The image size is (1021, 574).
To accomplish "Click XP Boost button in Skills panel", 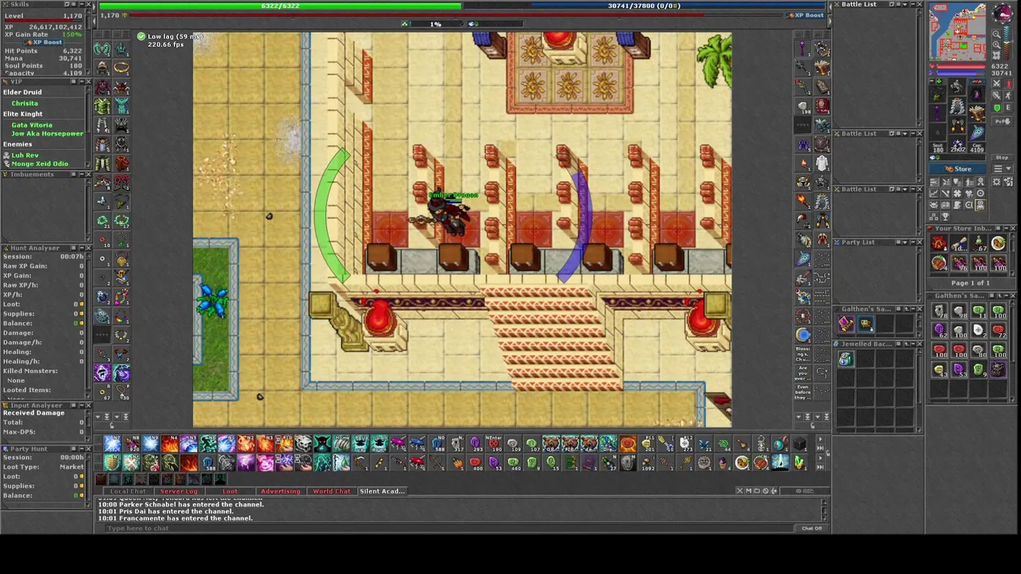I will [43, 42].
